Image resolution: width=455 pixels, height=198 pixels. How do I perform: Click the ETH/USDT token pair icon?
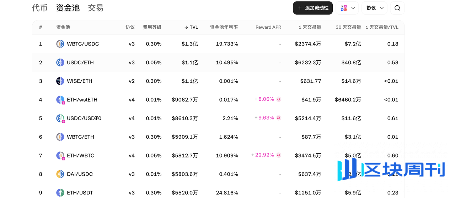pyautogui.click(x=60, y=193)
